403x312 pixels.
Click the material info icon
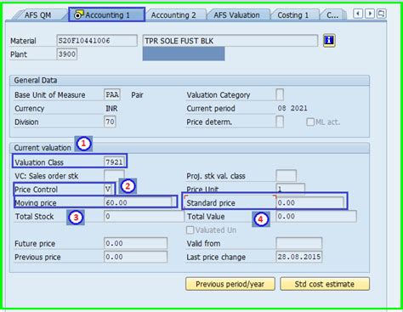click(329, 40)
